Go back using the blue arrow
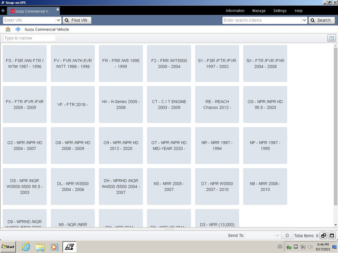 (x=17, y=30)
